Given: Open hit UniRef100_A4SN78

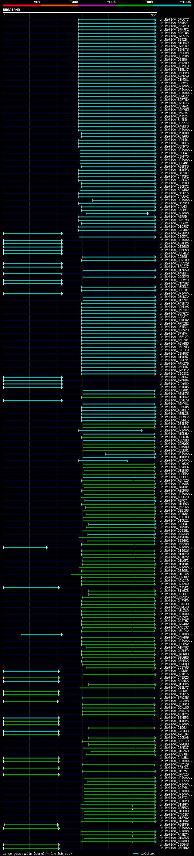Looking at the screenshot, I should pyautogui.click(x=174, y=303).
